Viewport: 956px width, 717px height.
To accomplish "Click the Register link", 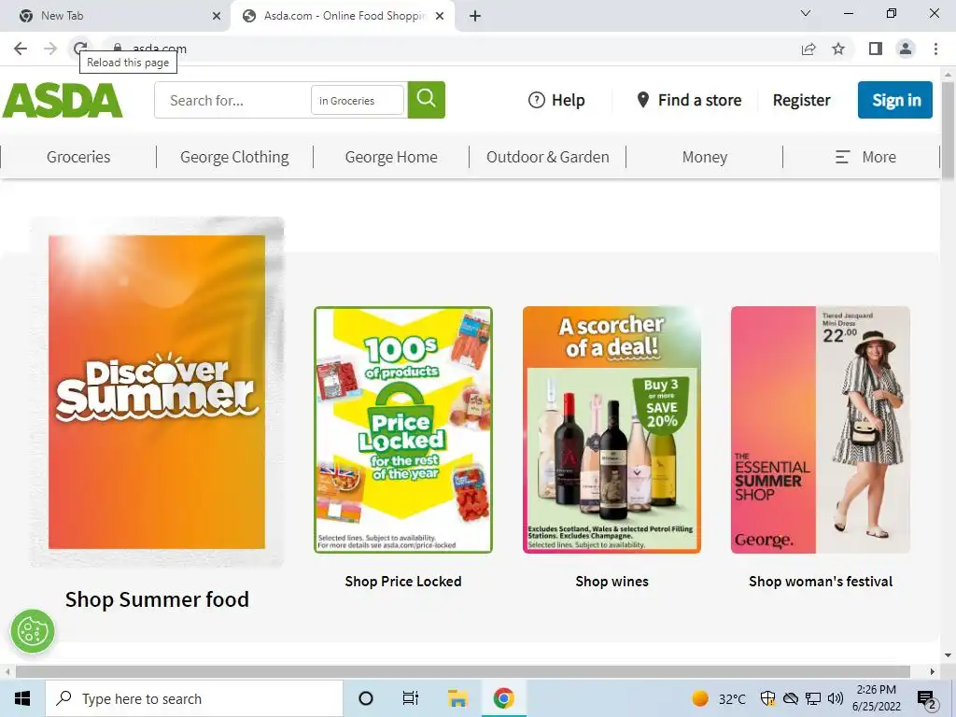I will (801, 100).
